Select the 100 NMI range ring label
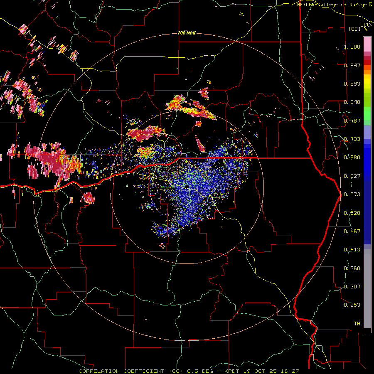This screenshot has height=374, width=374. (187, 33)
